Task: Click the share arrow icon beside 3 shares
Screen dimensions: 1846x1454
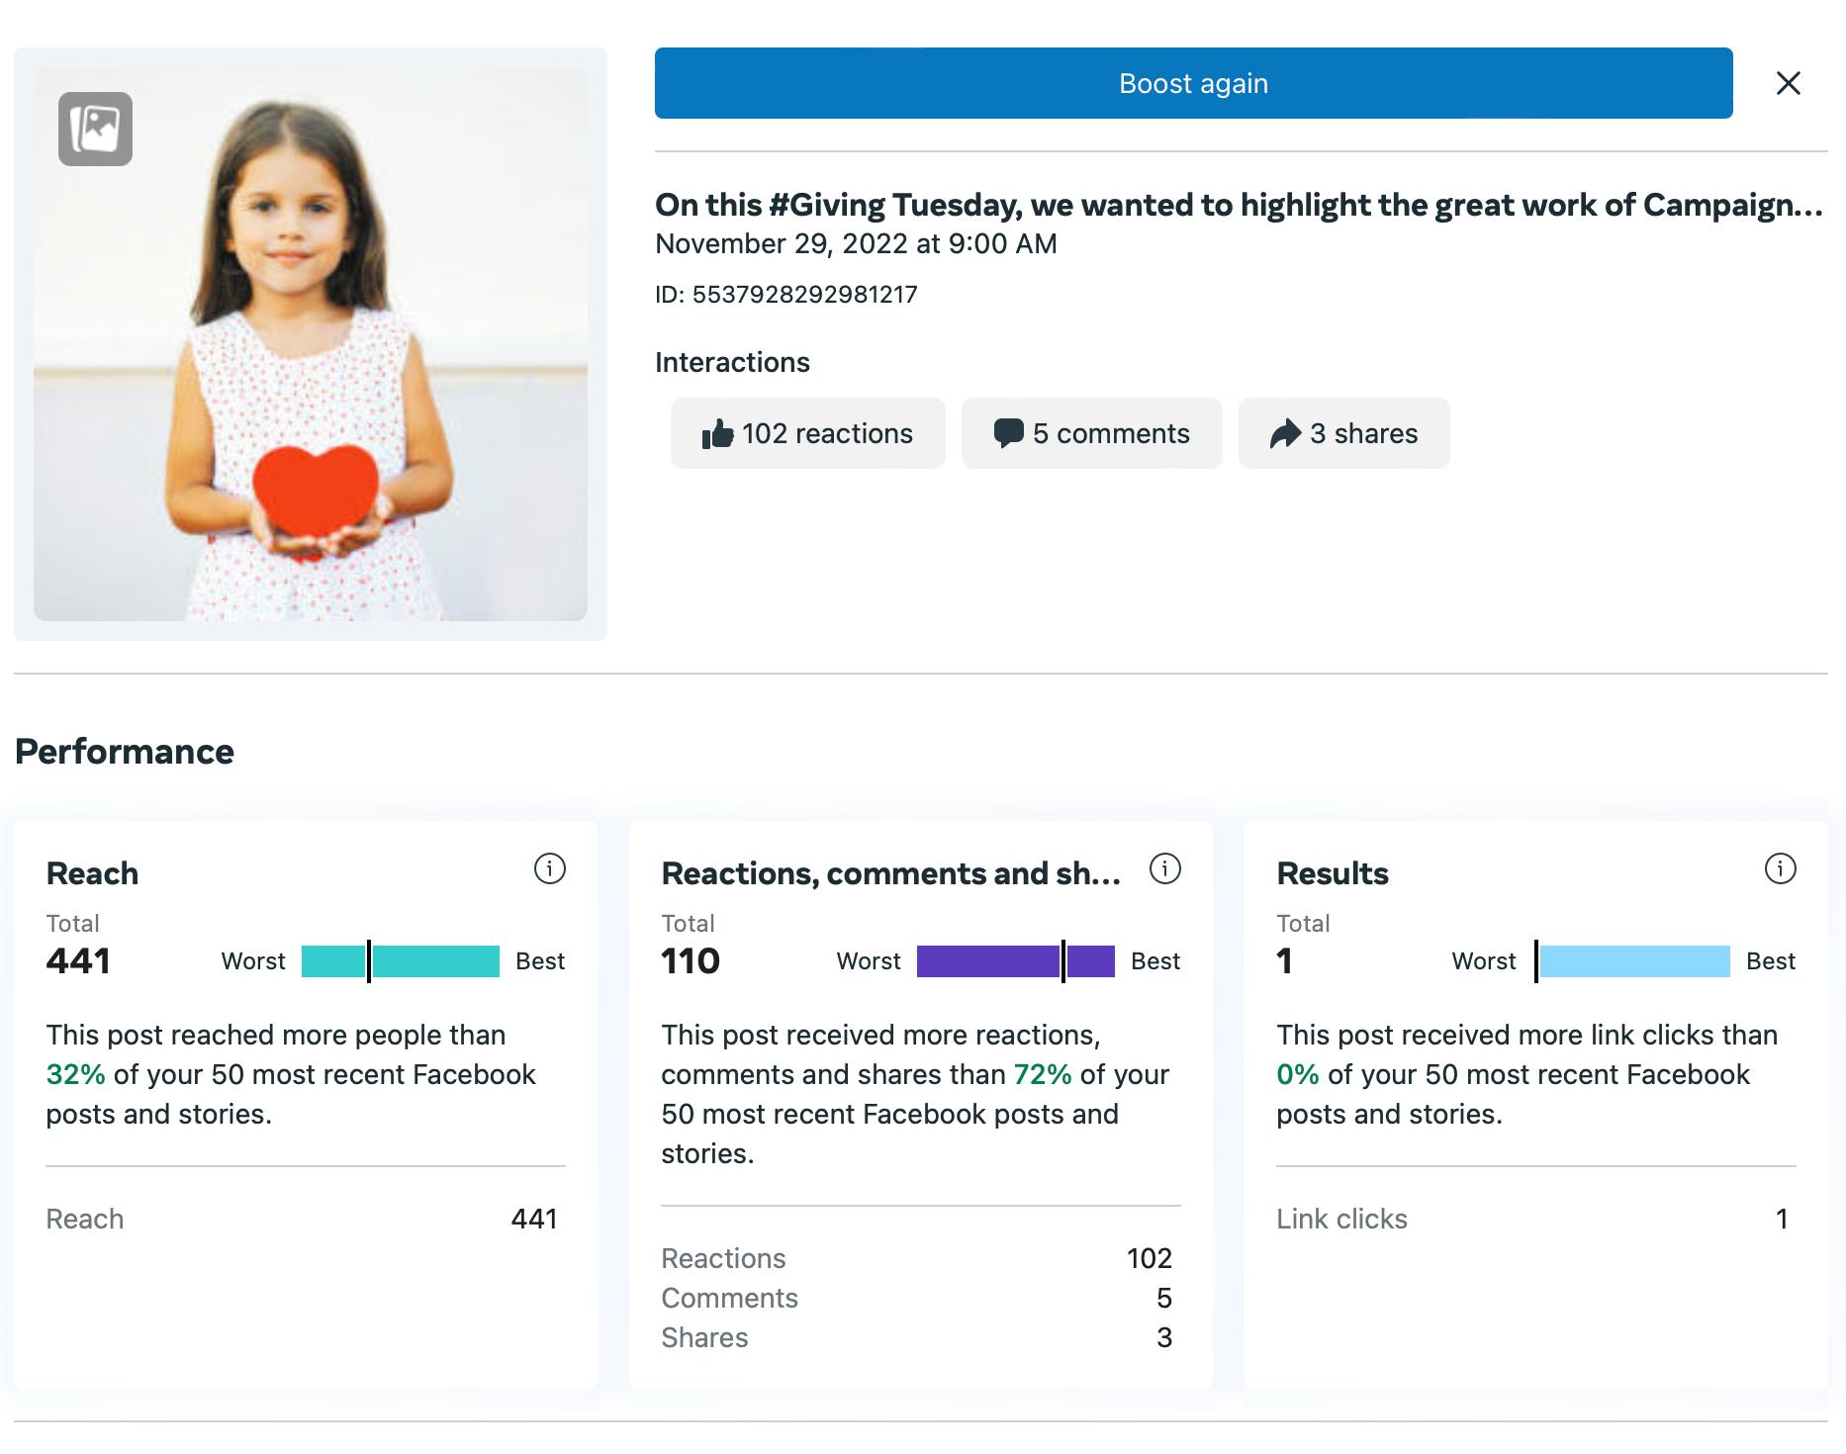Action: pos(1285,433)
